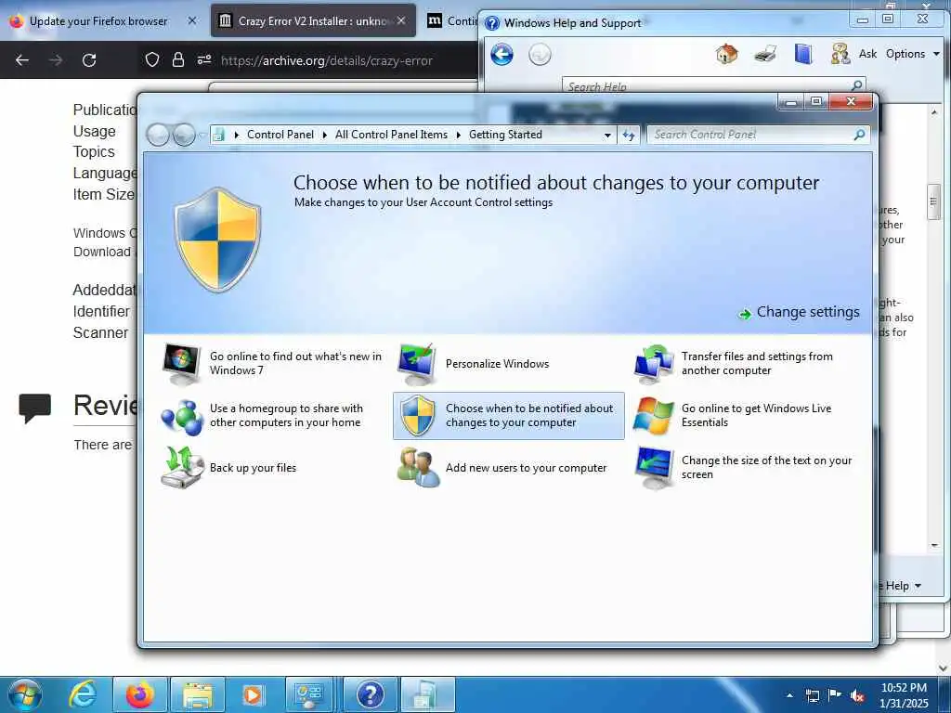Image resolution: width=951 pixels, height=713 pixels.
Task: Click Help and Support blue back arrow
Action: 502,55
